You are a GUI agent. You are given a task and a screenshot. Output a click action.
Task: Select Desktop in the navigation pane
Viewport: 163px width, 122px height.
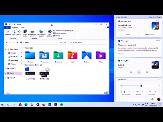(x=13, y=53)
